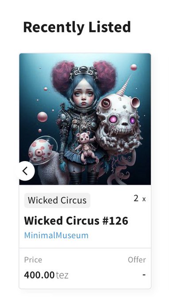Click the jeweled headpiece on the girl

(84, 72)
